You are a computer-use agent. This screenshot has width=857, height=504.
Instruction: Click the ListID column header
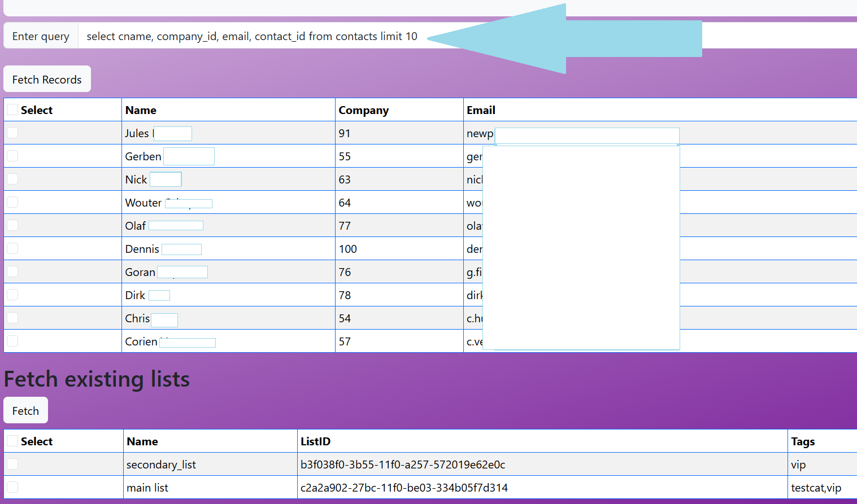pos(315,441)
